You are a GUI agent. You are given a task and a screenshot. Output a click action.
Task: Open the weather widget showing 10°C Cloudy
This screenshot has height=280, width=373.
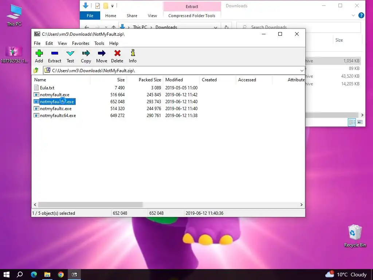point(346,275)
